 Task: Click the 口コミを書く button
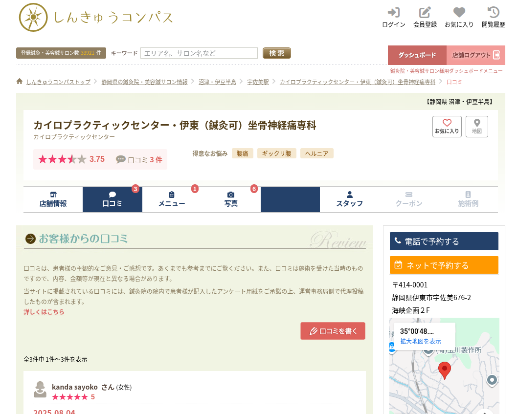pyautogui.click(x=333, y=331)
